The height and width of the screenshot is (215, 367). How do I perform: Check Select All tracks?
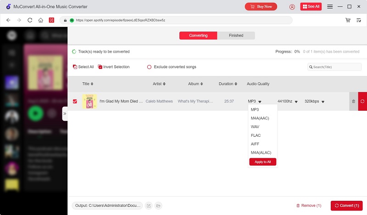pos(83,67)
